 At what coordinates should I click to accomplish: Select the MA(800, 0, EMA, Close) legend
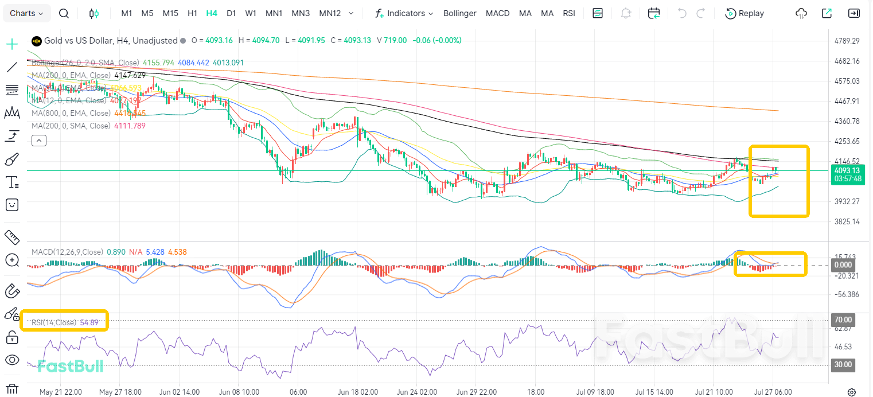89,113
